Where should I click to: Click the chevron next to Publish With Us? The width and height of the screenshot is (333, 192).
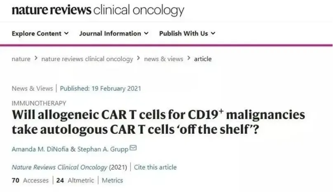point(213,33)
